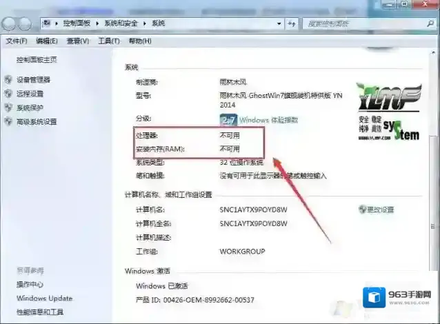Select 控制面板 in the breadcrumb path

tap(77, 23)
